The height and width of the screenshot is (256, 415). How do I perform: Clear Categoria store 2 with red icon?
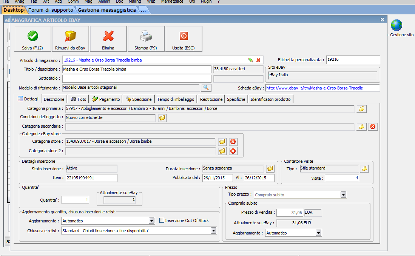[233, 151]
